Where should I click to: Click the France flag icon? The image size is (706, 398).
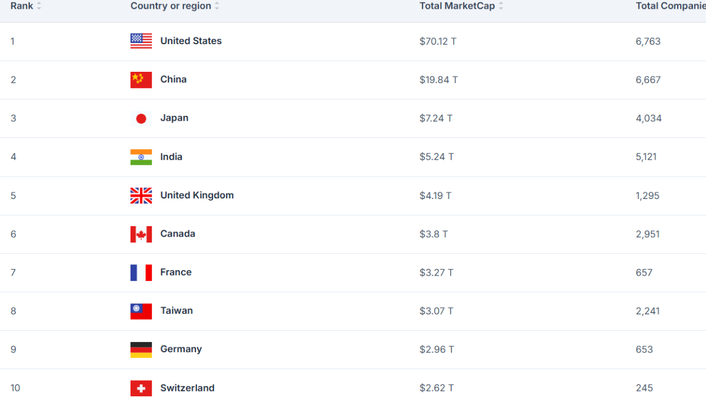click(141, 273)
